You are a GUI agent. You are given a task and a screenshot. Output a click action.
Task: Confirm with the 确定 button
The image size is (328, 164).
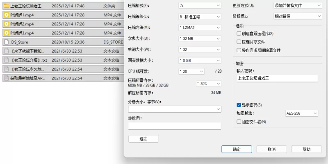pyautogui.click(x=237, y=149)
